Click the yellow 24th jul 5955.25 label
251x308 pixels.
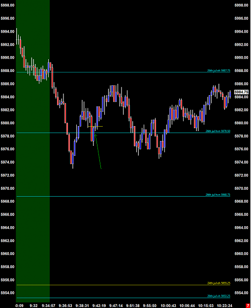219,283
